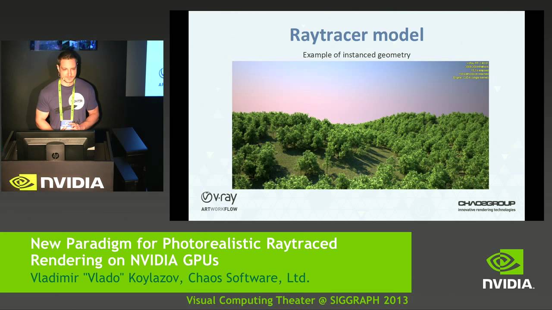The image size is (552, 310).
Task: Select the "Raytracer model" slide title
Action: click(356, 35)
